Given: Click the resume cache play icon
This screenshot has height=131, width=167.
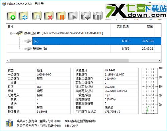Looking at the screenshot, I should [72, 16].
